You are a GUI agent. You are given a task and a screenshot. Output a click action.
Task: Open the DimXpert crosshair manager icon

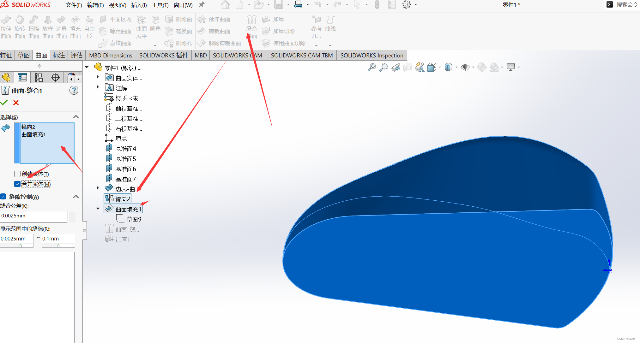tap(55, 77)
